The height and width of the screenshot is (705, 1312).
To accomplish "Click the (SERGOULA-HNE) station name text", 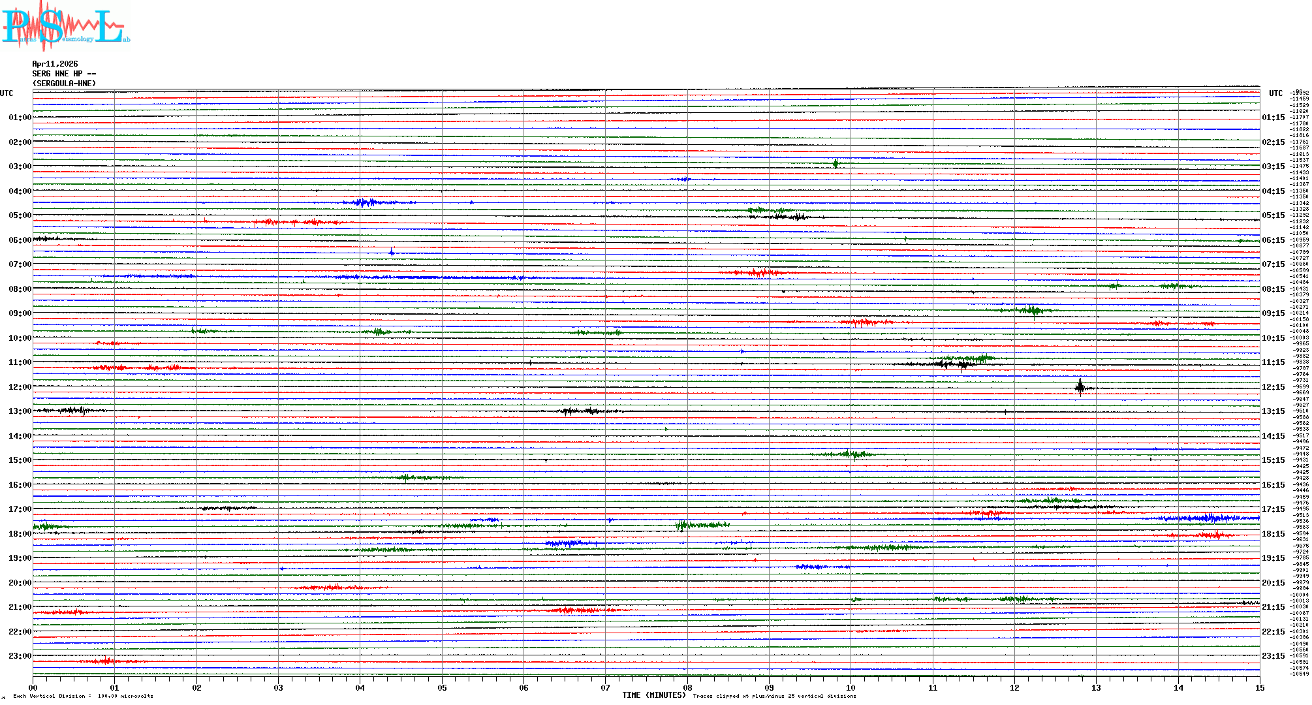I will click(x=64, y=84).
